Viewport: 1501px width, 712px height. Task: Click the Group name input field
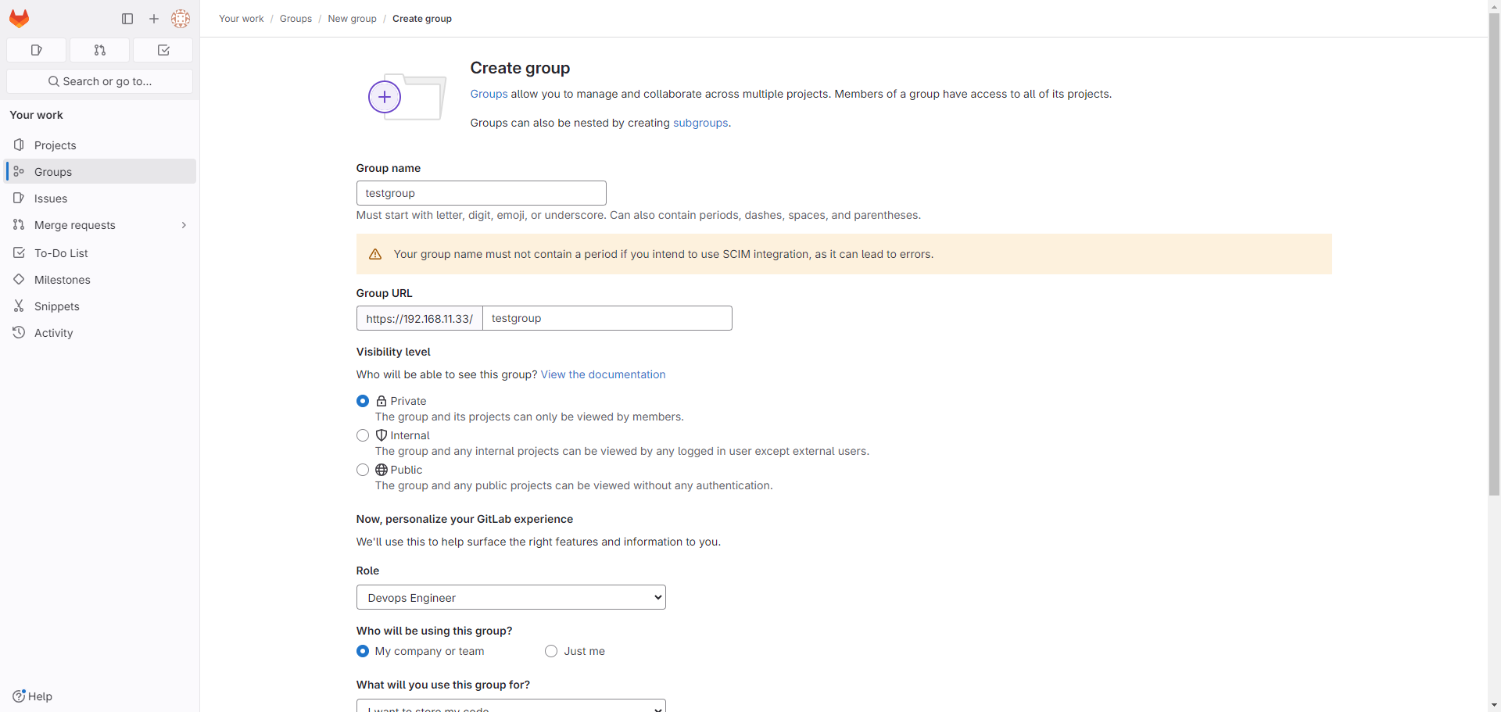click(x=481, y=193)
